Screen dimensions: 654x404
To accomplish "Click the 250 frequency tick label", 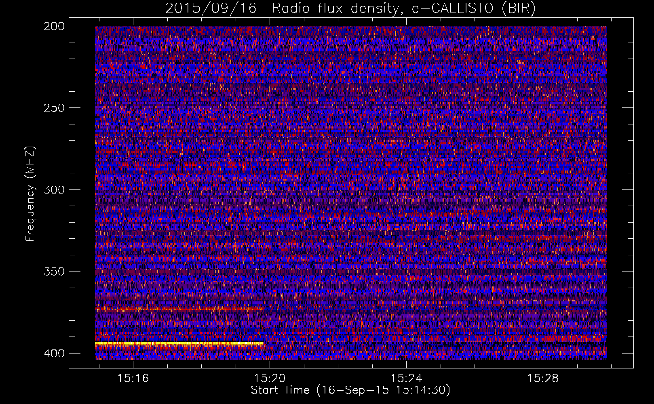I will pos(54,108).
